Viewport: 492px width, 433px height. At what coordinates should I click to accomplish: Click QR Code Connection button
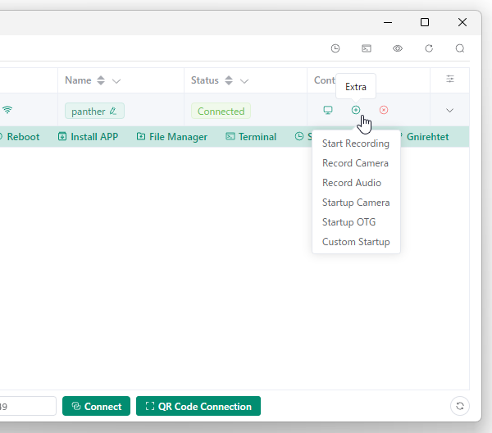coord(198,406)
